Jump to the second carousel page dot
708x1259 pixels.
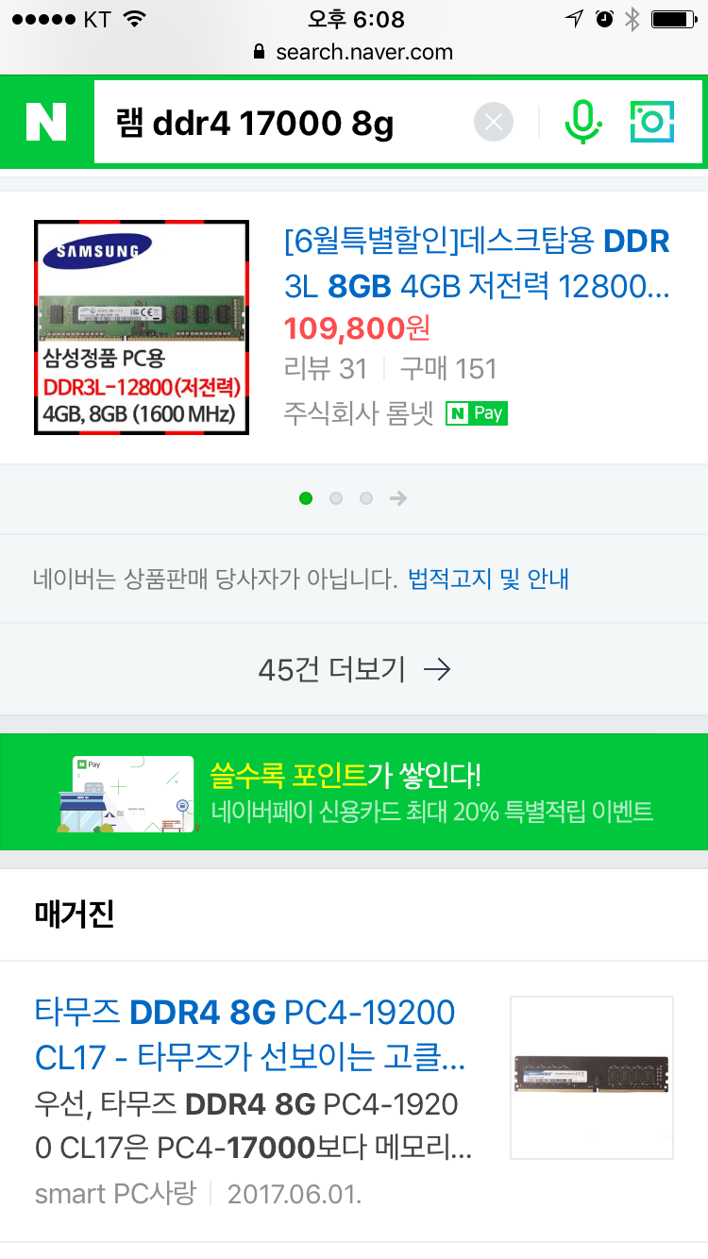pyautogui.click(x=335, y=498)
